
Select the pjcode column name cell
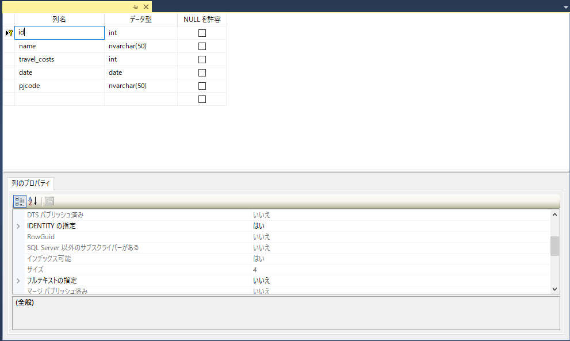pyautogui.click(x=60, y=86)
